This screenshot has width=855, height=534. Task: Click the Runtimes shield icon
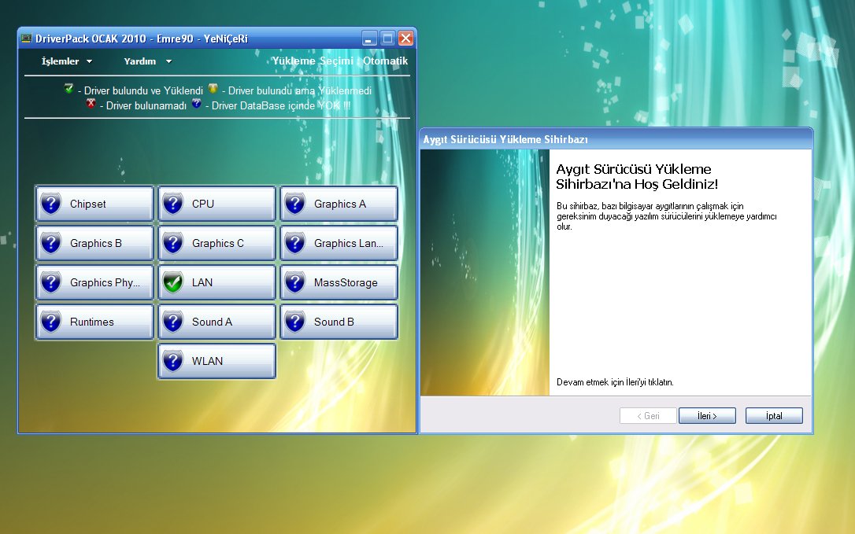pyautogui.click(x=50, y=322)
